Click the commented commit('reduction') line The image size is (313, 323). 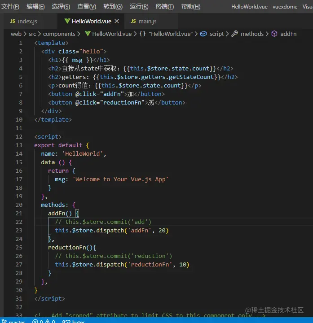pos(114,256)
